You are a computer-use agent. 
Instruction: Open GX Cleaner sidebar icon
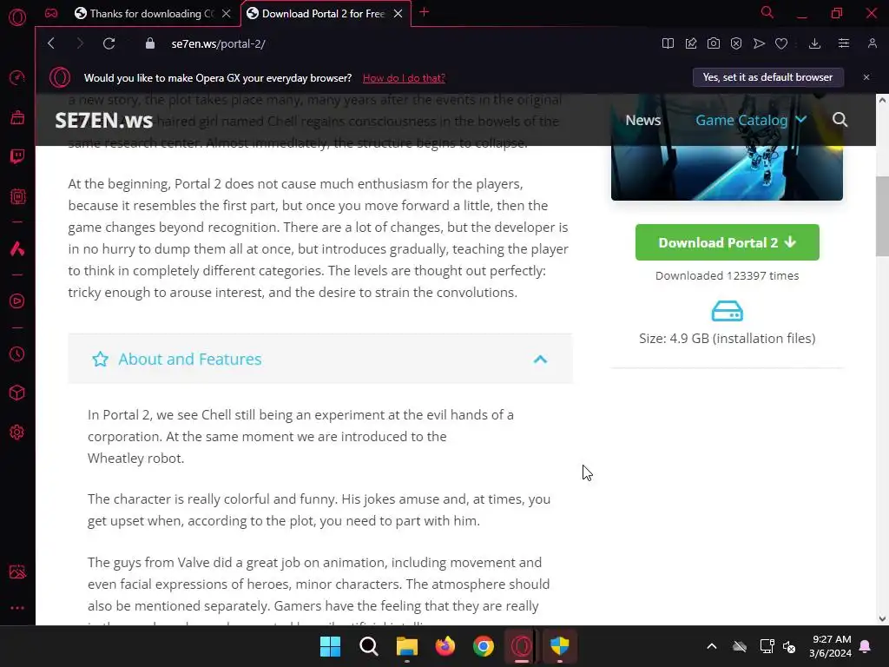pos(17,117)
